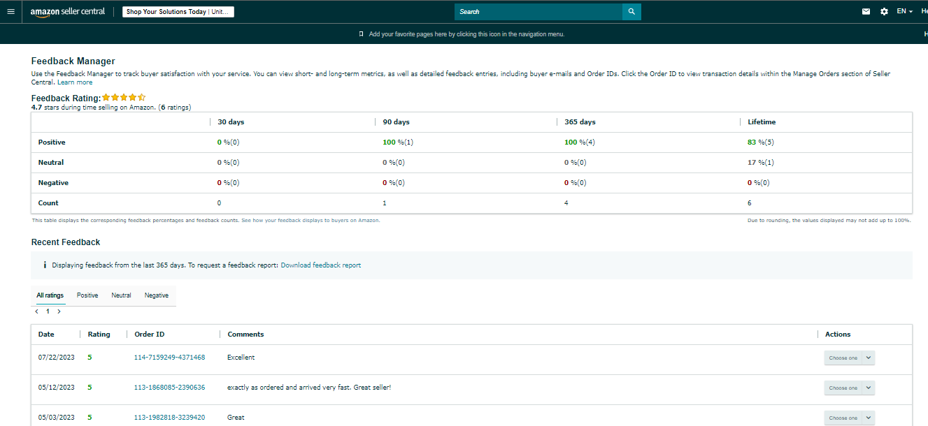928x426 pixels.
Task: Click the Amazon Seller Central logo
Action: 68,12
